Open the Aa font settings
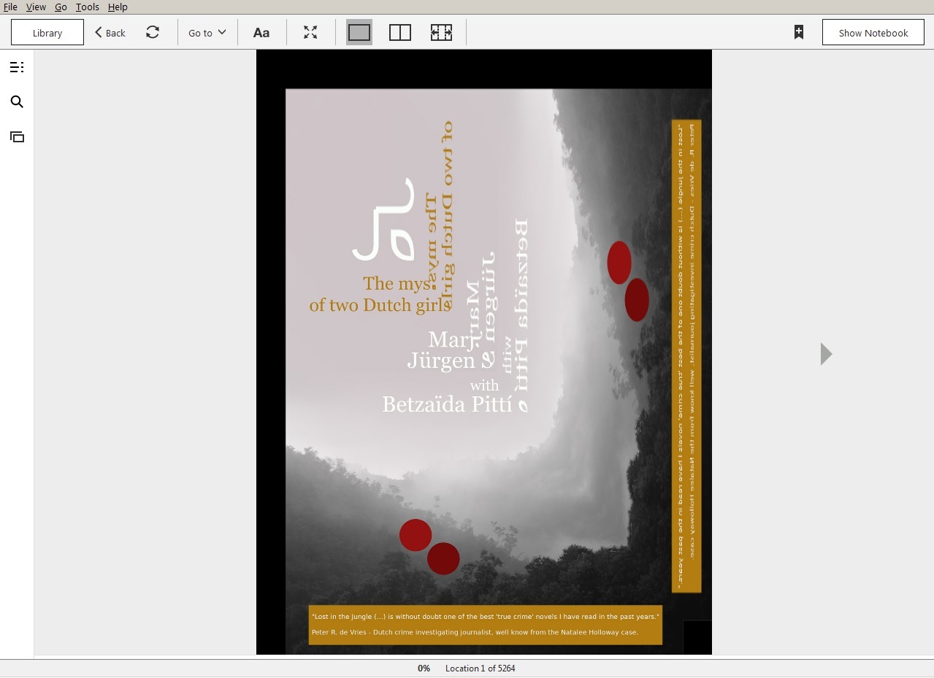 click(x=261, y=33)
